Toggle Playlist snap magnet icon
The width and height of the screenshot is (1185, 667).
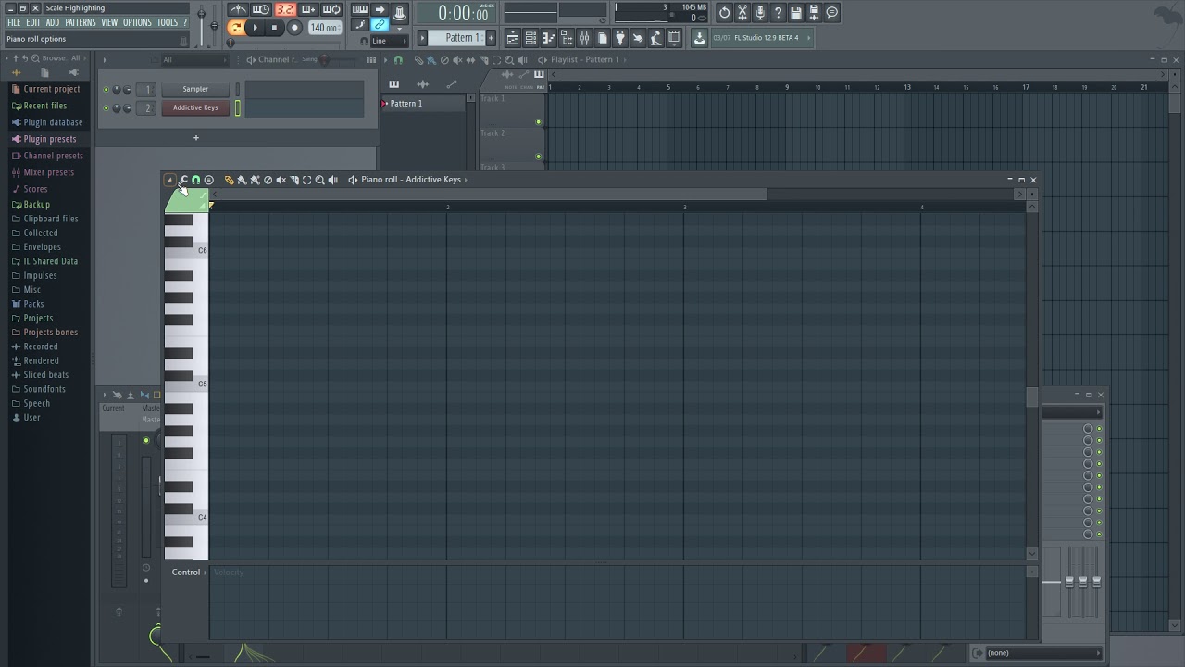398,60
